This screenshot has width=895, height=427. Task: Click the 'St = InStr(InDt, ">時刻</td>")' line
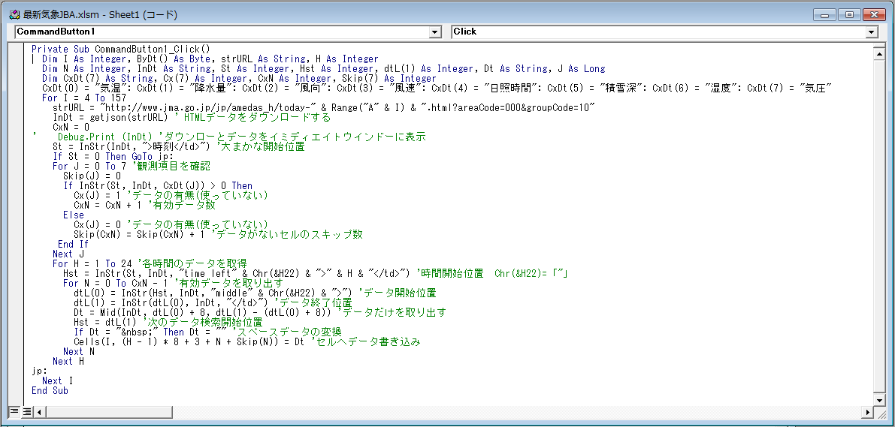tap(179, 146)
